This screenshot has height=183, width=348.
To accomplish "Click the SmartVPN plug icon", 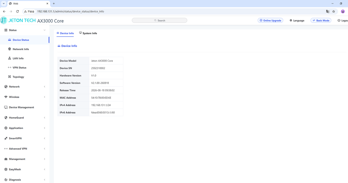I will tap(6, 138).
